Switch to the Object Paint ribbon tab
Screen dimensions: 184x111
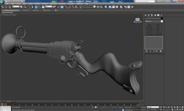click(47, 10)
